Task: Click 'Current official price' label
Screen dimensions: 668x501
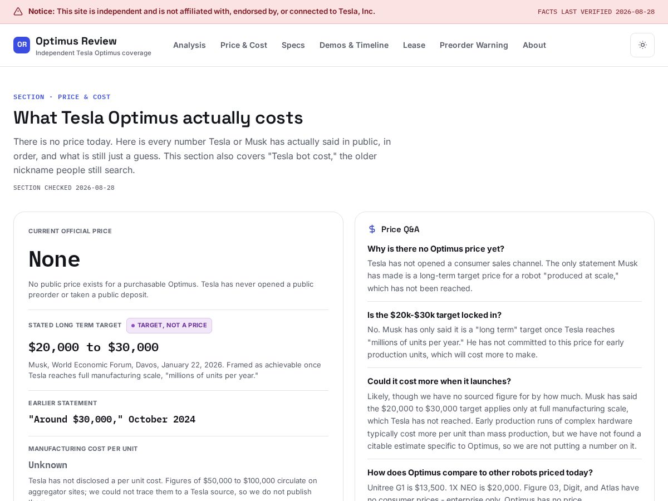Action: coord(70,231)
